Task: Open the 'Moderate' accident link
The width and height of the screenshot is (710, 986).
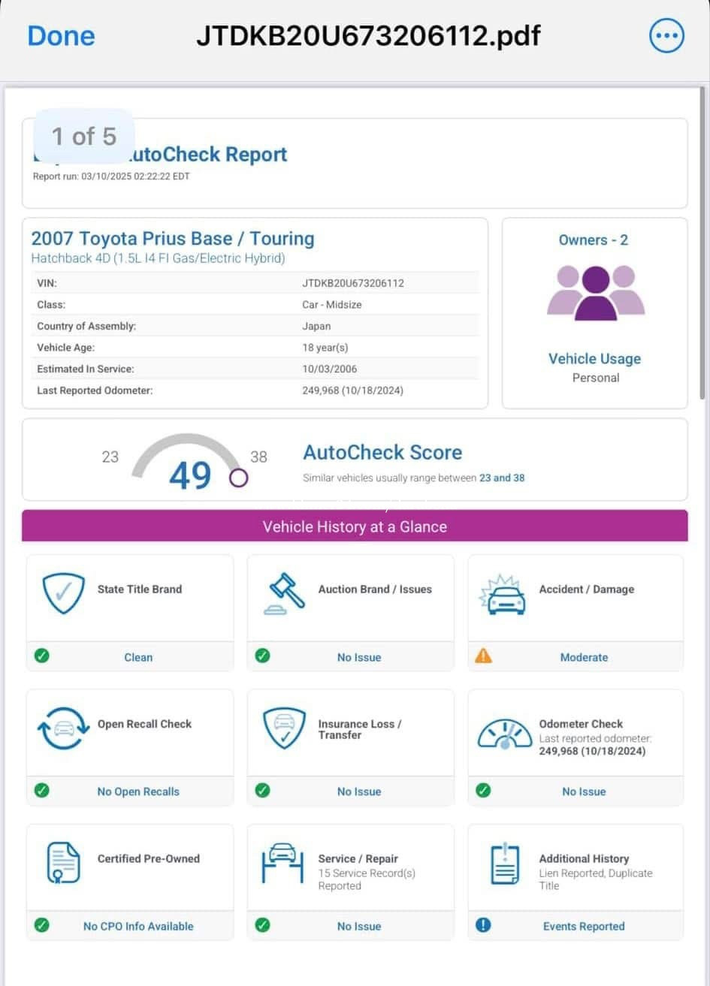Action: pyautogui.click(x=584, y=657)
